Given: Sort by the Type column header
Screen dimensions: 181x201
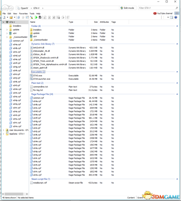Looking at the screenshot, I should (x=71, y=22).
